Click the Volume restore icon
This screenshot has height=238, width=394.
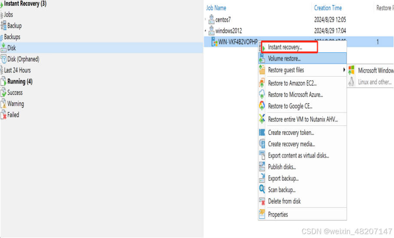[x=262, y=58]
